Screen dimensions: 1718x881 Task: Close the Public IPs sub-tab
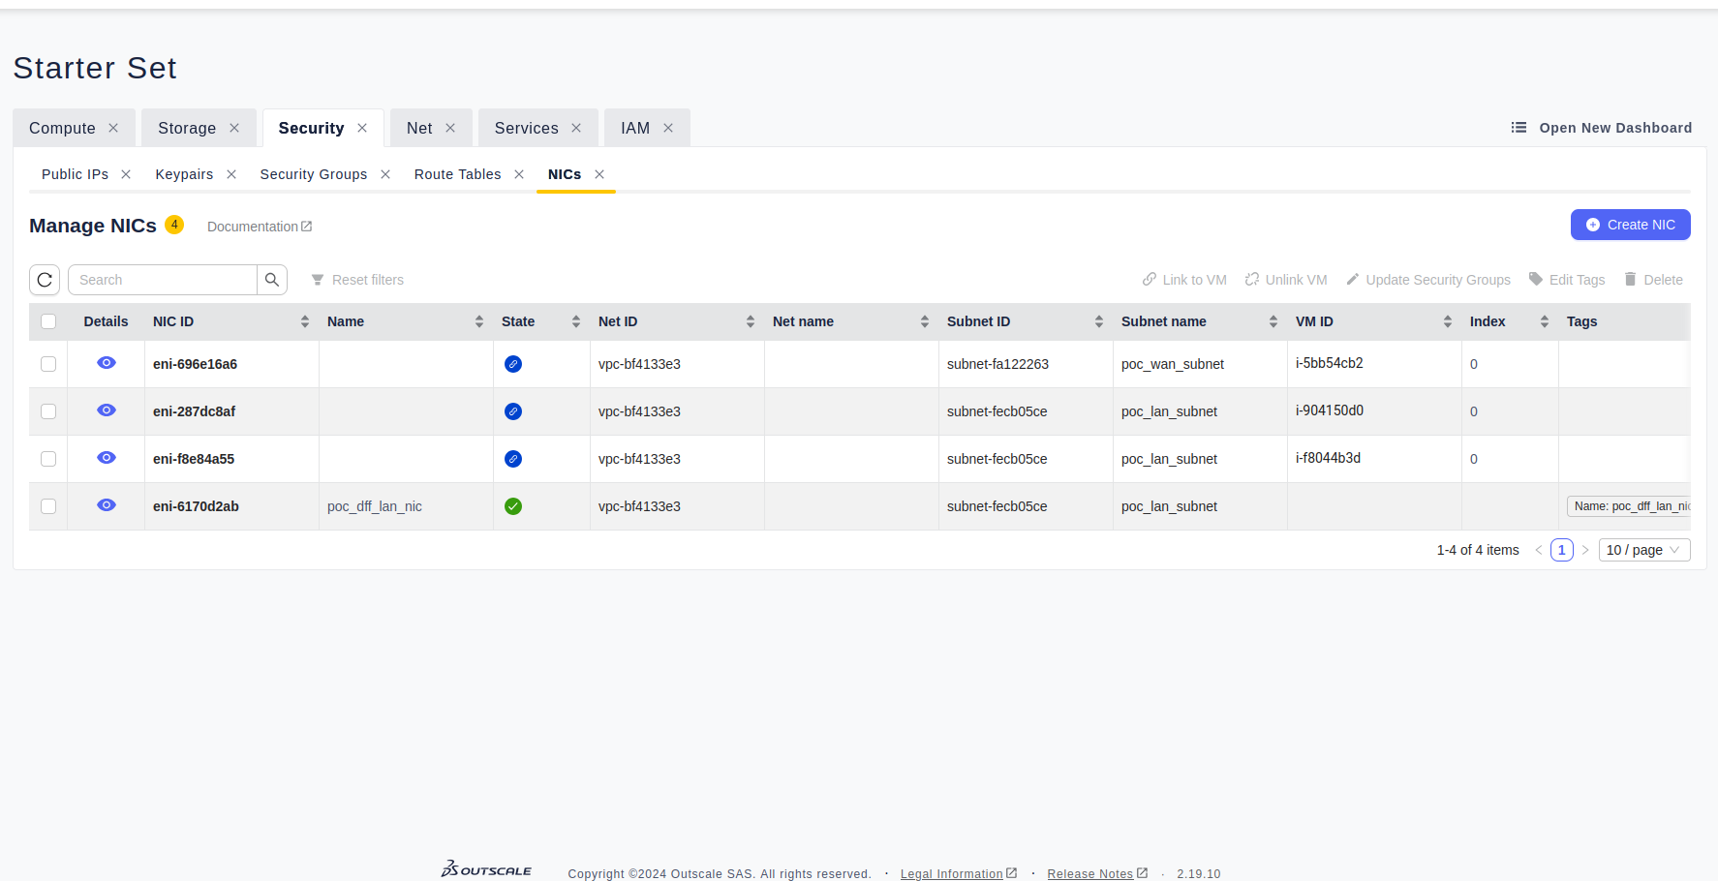click(126, 174)
